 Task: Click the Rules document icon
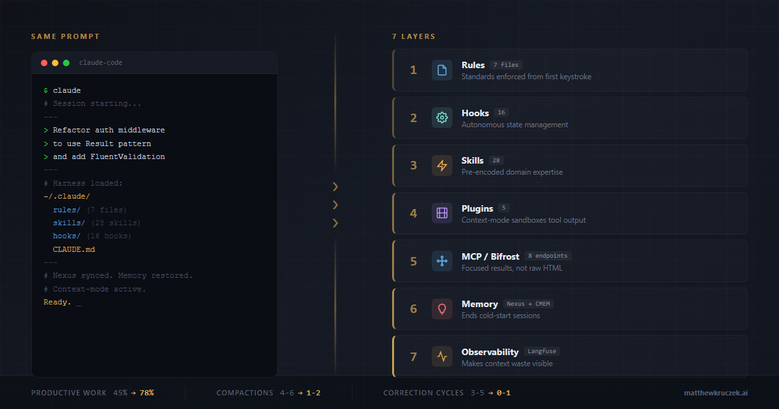[x=442, y=70]
